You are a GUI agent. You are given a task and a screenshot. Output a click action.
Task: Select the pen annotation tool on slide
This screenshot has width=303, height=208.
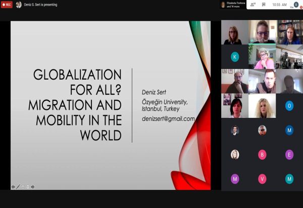pos(18,186)
